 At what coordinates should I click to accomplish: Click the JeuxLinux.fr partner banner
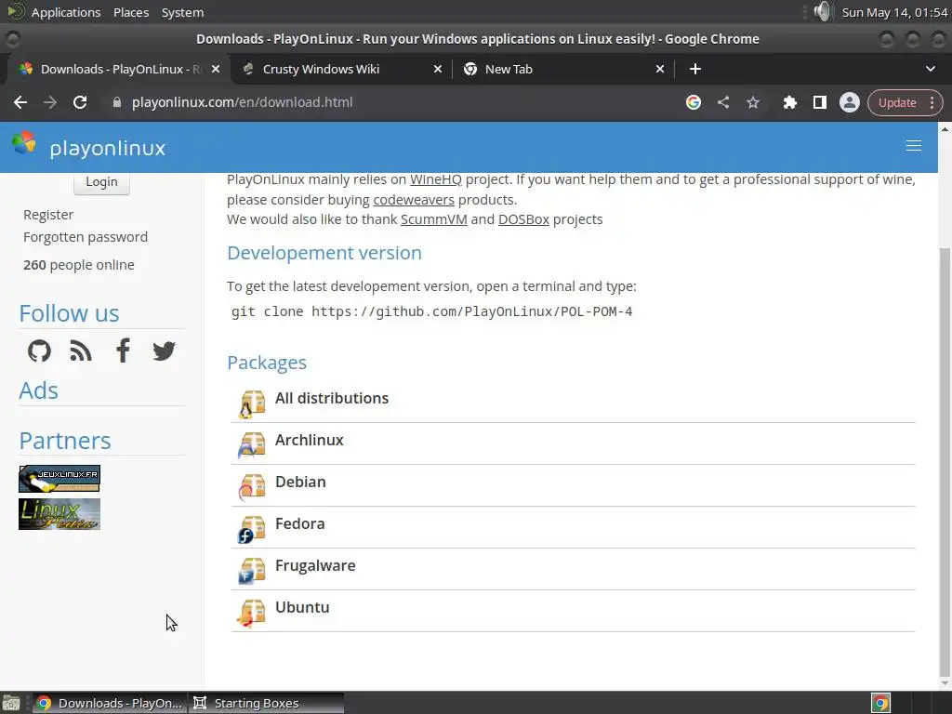(x=59, y=479)
